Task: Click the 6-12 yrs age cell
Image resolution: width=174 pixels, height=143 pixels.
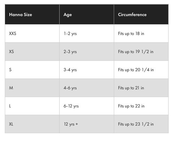Action: (87, 106)
